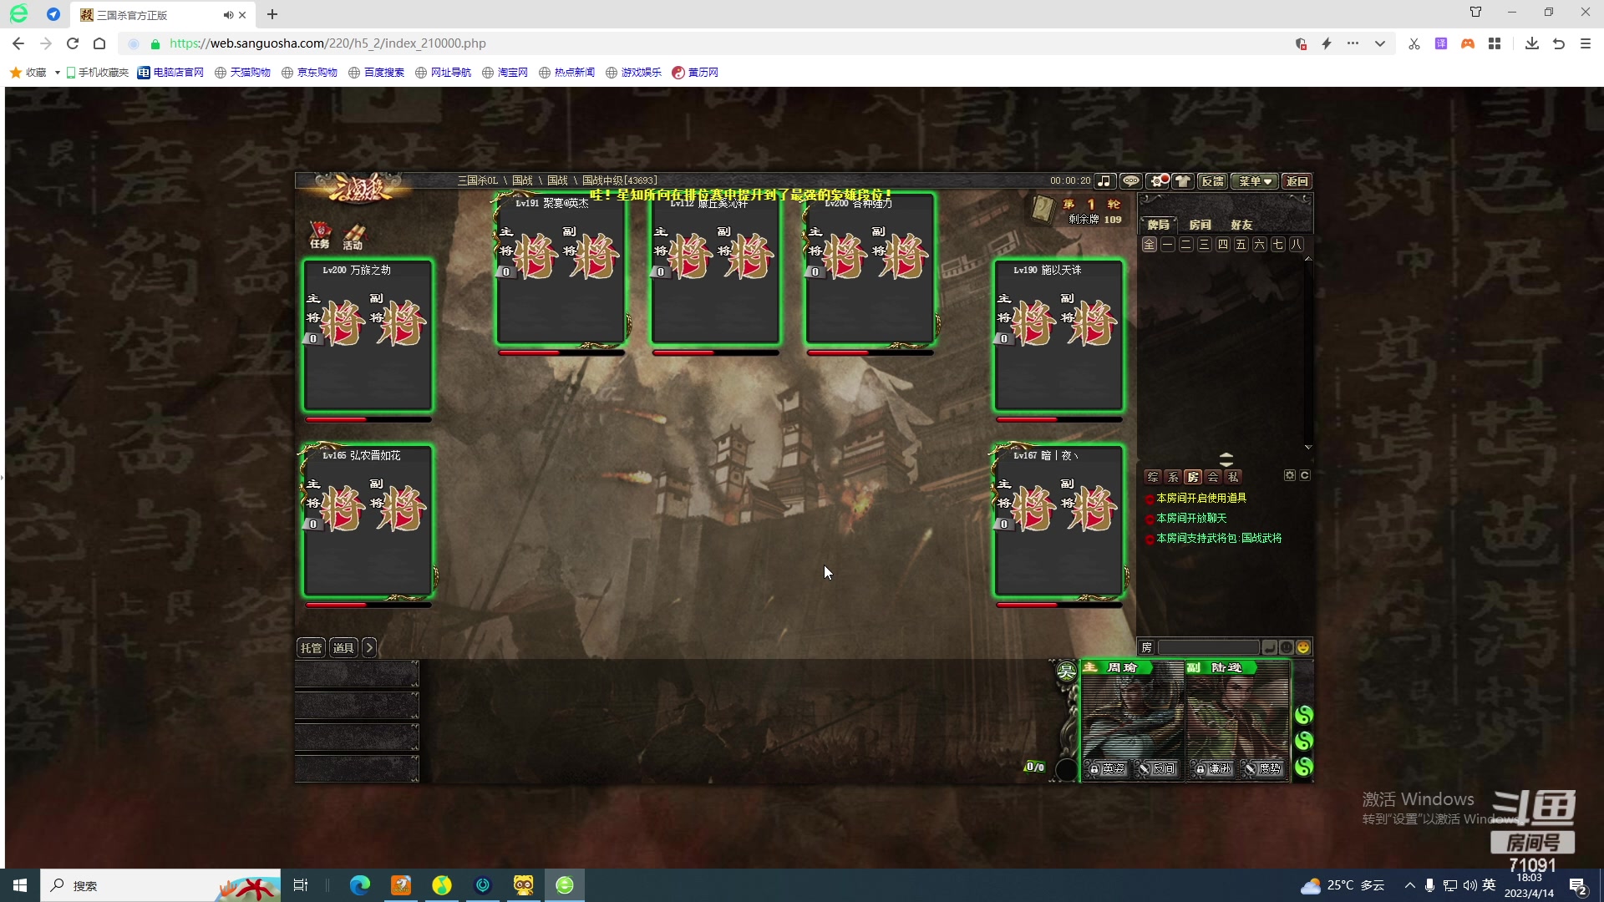Select the 二 round filter

pos(1186,245)
